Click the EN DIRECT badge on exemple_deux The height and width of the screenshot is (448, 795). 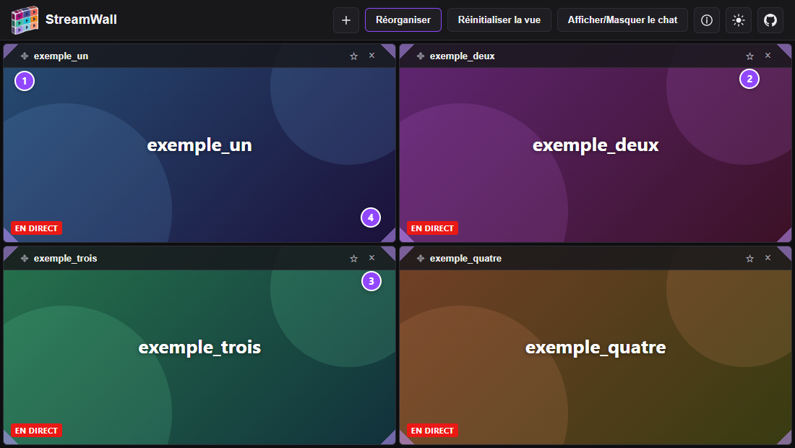point(432,228)
